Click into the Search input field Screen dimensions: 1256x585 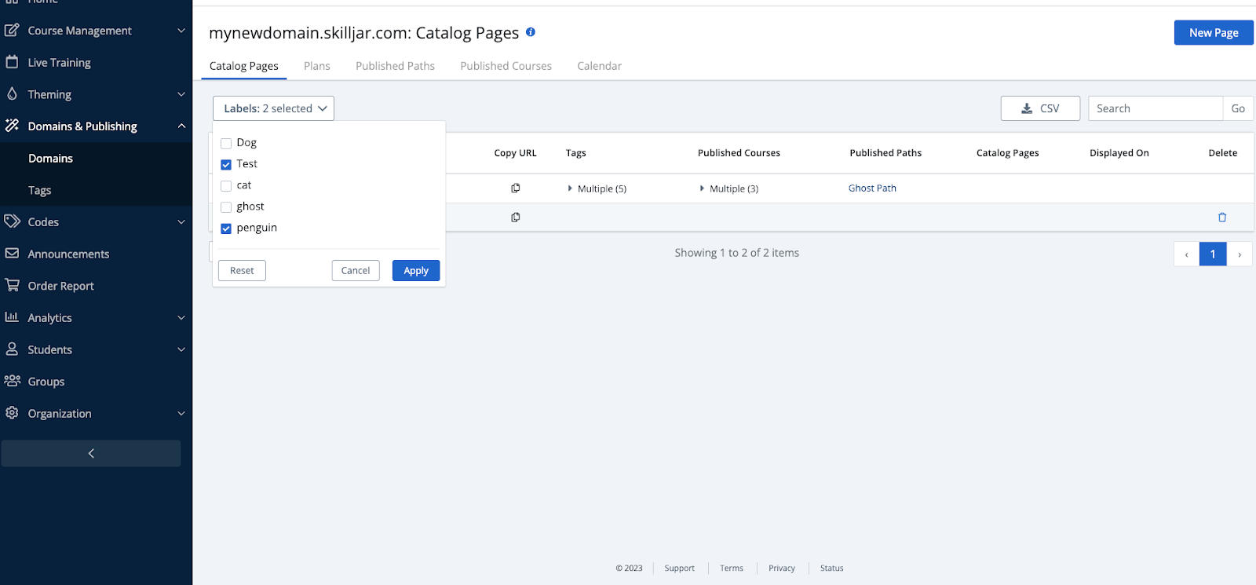pyautogui.click(x=1155, y=108)
